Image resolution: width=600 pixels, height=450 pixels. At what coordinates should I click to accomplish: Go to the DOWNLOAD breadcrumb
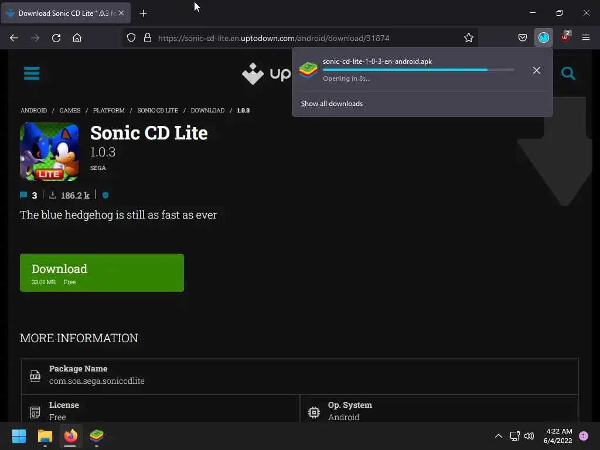click(x=208, y=110)
